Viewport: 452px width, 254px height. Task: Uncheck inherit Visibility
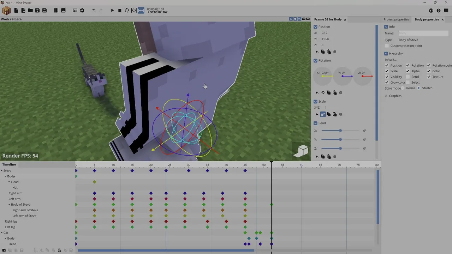(x=387, y=77)
